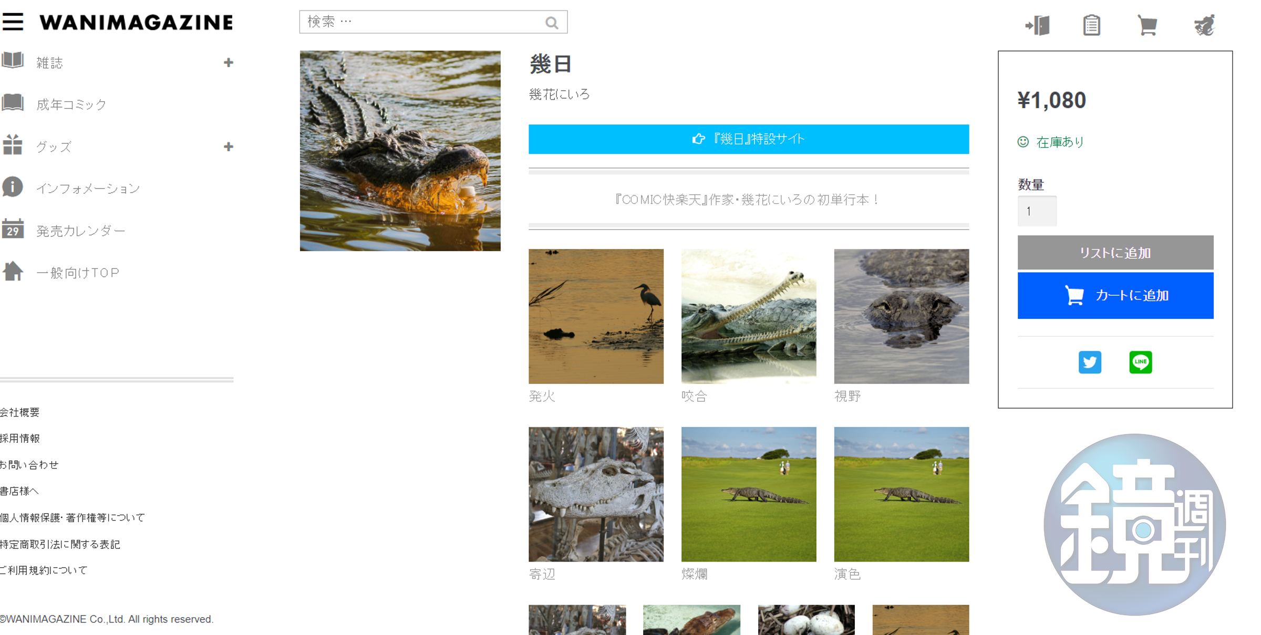Click the crocodile mascot icon
Image resolution: width=1261 pixels, height=635 pixels.
coord(1204,25)
